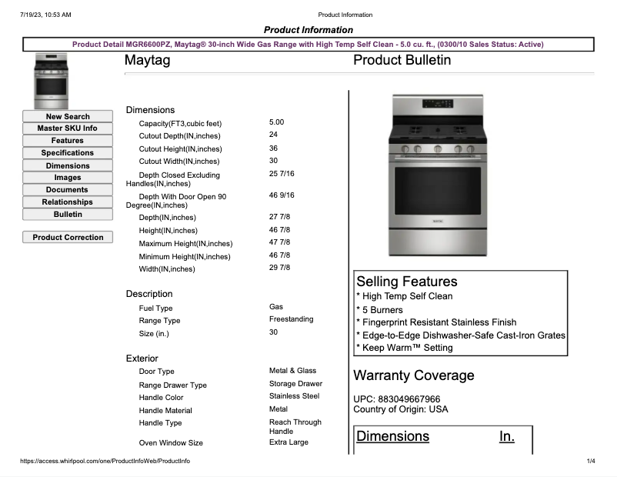This screenshot has height=477, width=617.
Task: View the Relationships section
Action: 67,202
